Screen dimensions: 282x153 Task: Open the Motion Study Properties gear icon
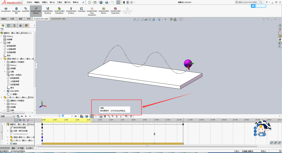(x=131, y=116)
